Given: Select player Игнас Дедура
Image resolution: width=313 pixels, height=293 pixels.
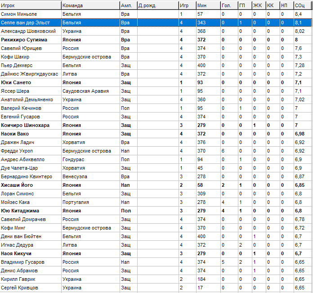Looking at the screenshot, I should (x=17, y=245).
